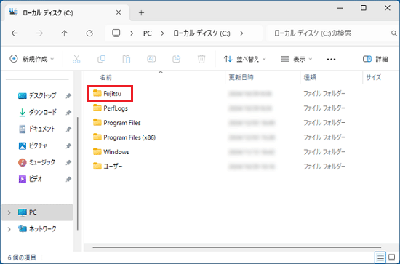Open ダウンロード in the sidebar

tap(38, 112)
